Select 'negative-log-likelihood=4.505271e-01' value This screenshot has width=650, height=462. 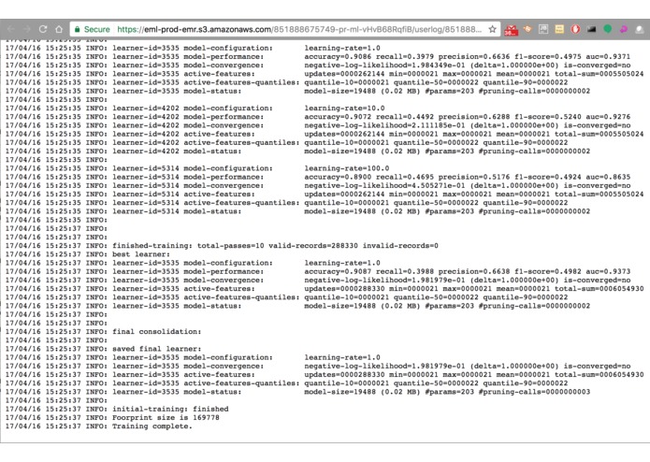tap(384, 185)
